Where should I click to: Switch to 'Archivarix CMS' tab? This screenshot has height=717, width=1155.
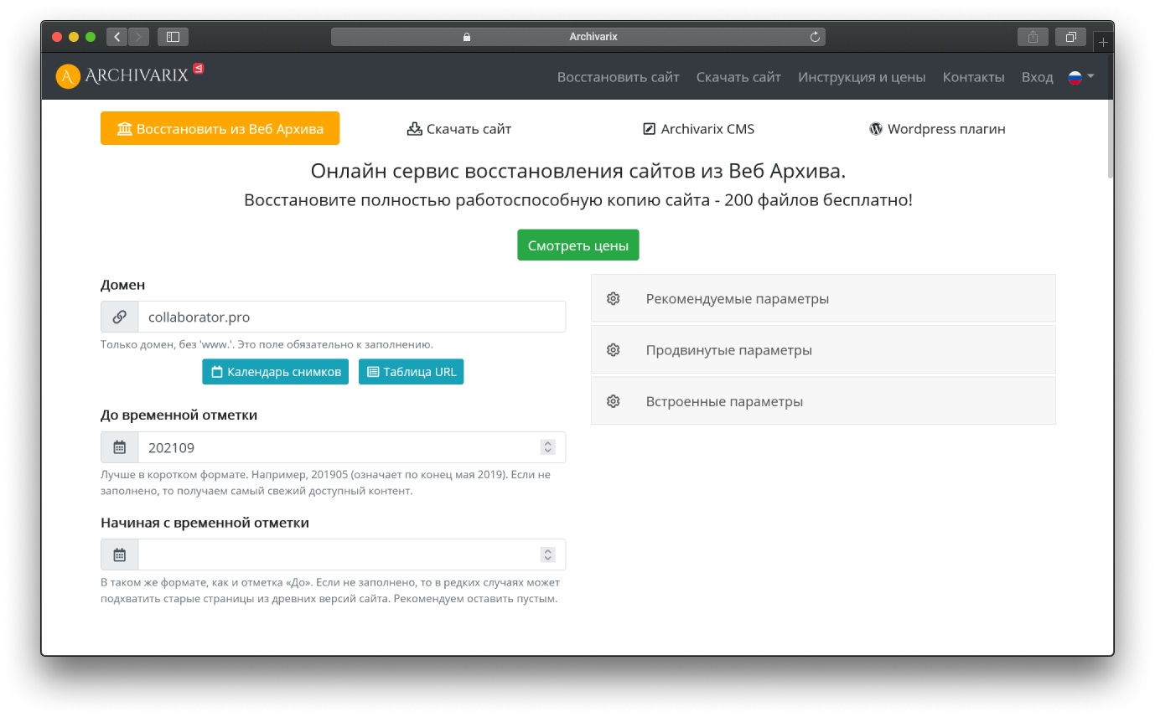pyautogui.click(x=698, y=129)
